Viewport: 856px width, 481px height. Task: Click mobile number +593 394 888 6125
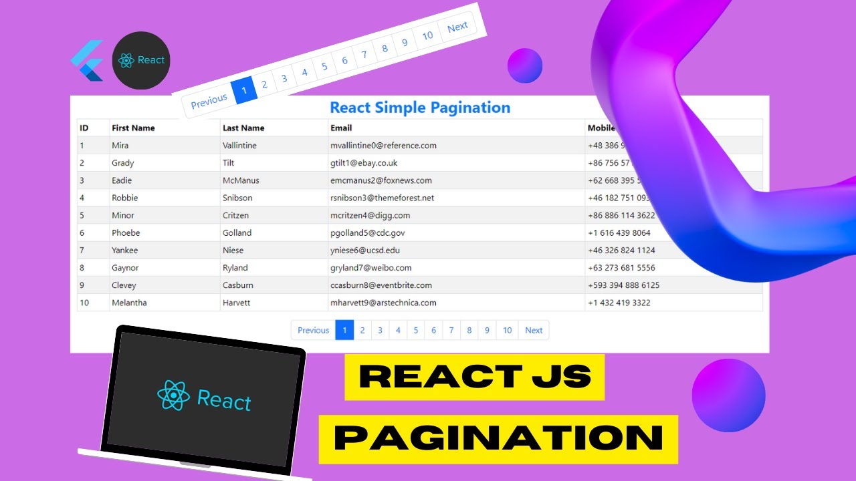click(x=624, y=285)
